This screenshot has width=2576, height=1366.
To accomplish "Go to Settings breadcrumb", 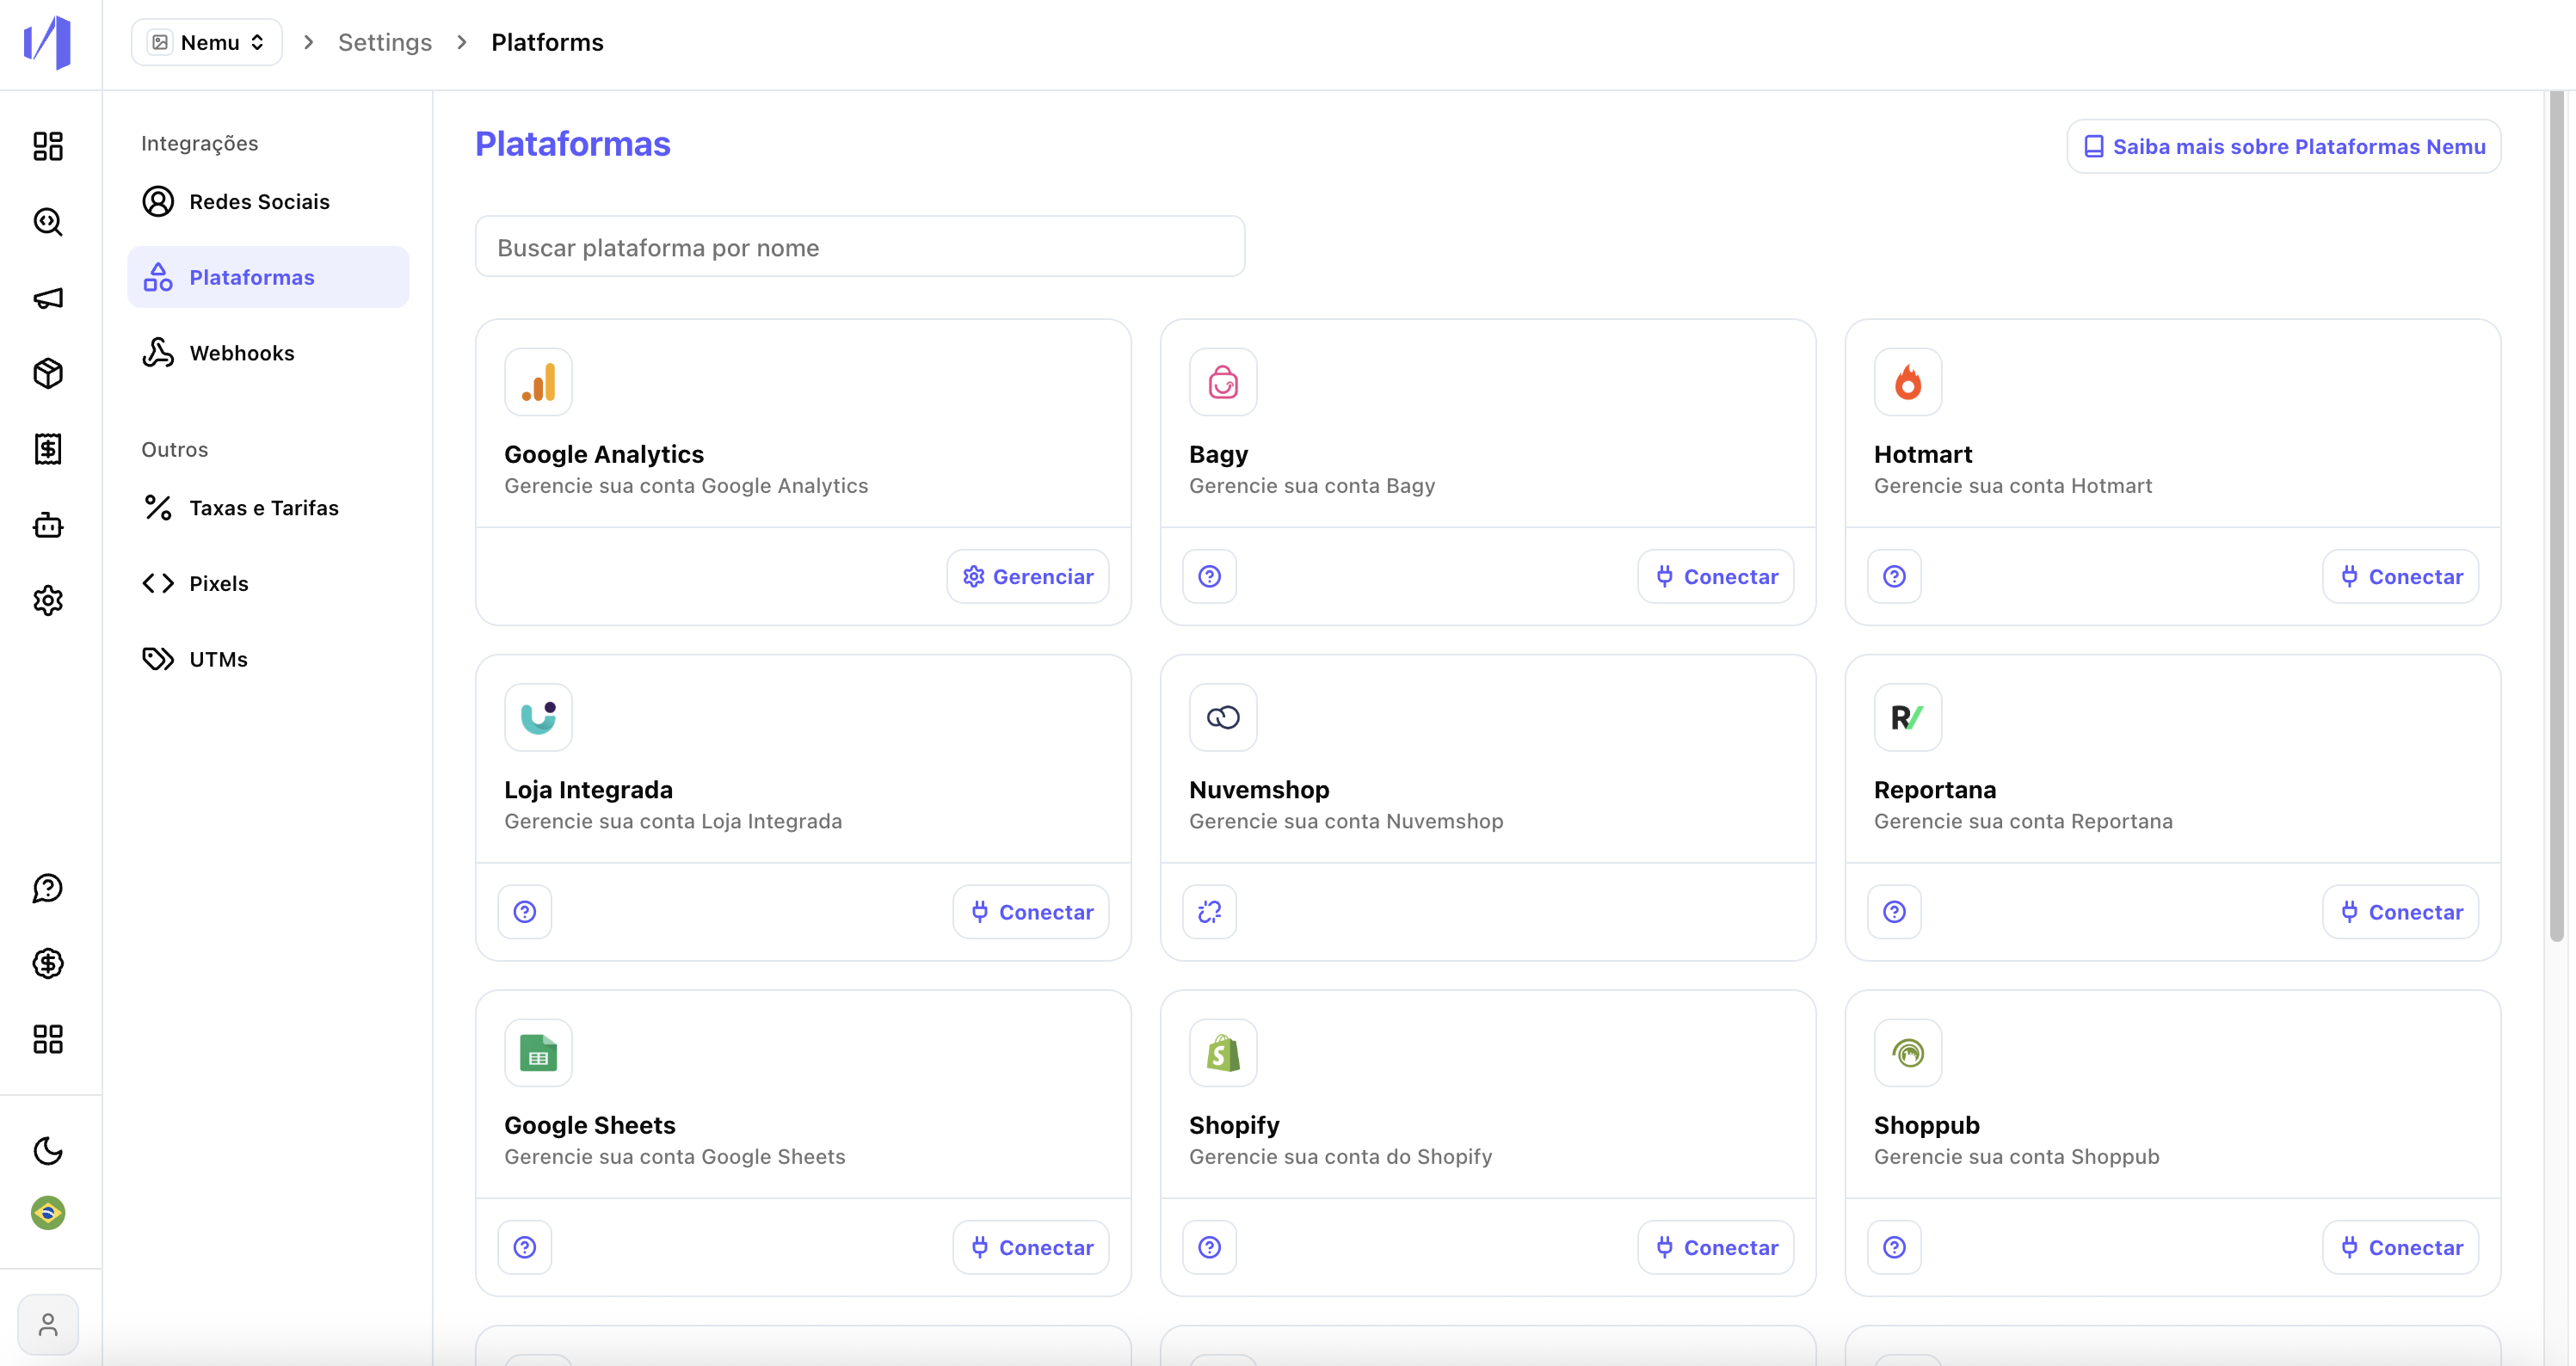I will click(385, 42).
